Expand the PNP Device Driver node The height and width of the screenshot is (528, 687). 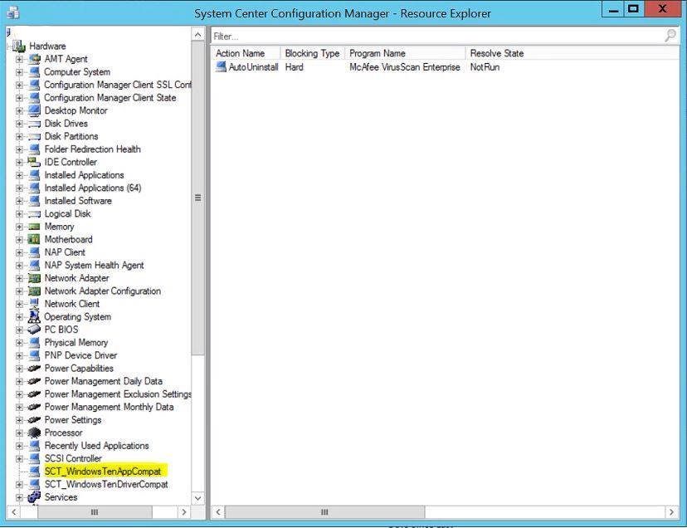[x=19, y=355]
